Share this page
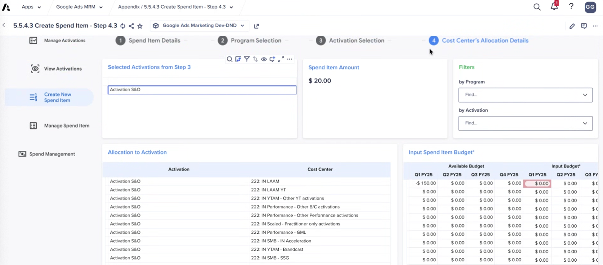The image size is (603, 265). pyautogui.click(x=131, y=26)
